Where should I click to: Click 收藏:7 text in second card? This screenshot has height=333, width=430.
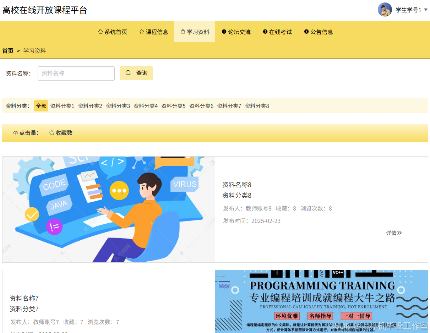click(74, 322)
